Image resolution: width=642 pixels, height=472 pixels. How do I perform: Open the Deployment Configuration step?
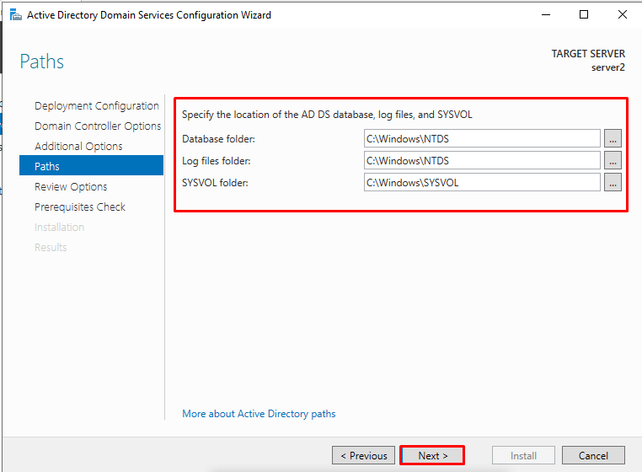(x=97, y=105)
